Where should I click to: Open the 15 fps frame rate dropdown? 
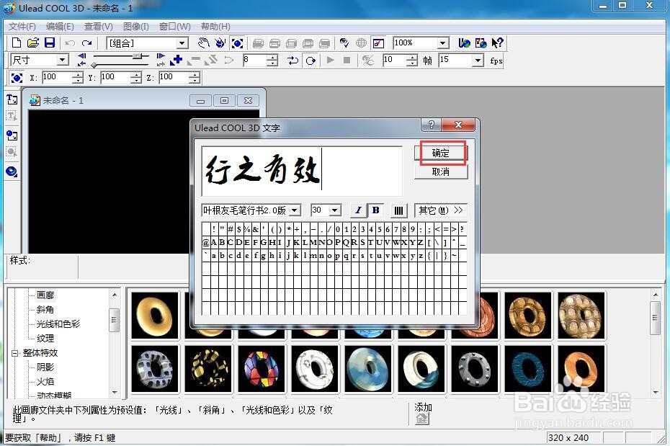478,61
